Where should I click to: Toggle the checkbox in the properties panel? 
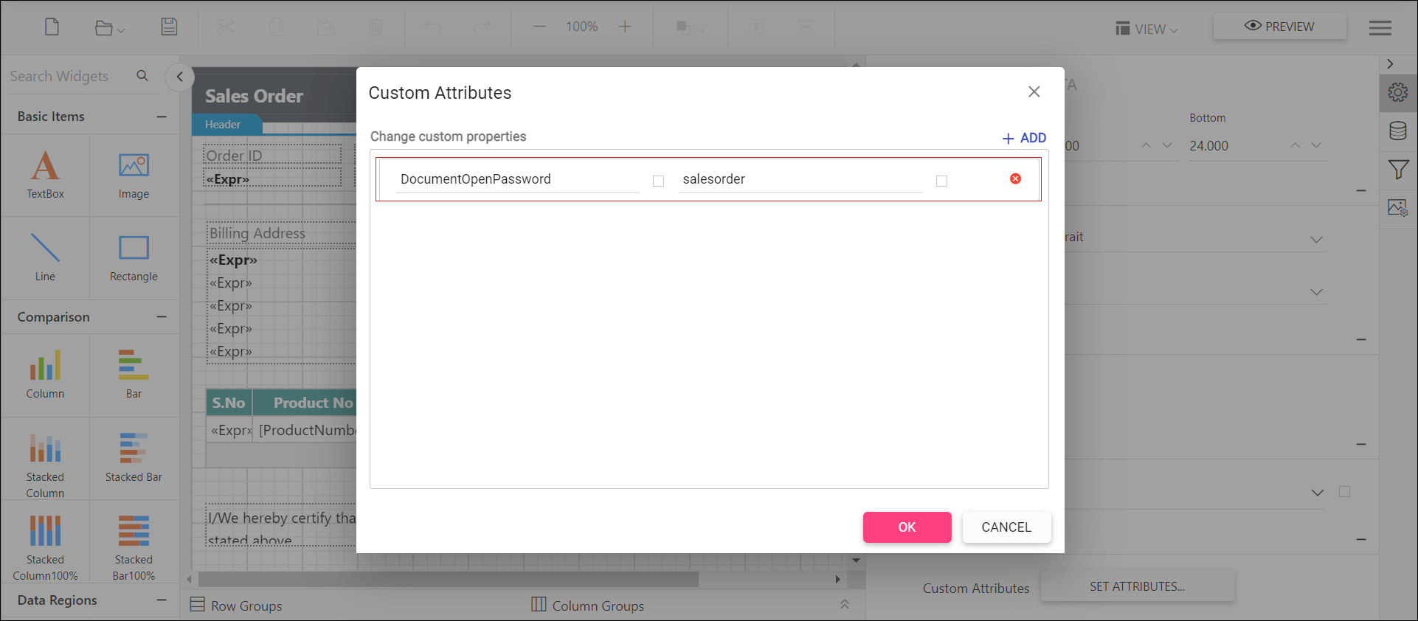(x=1344, y=492)
